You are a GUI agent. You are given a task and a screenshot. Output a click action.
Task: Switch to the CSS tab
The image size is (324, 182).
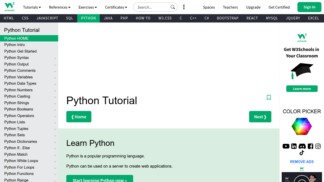coord(25,18)
